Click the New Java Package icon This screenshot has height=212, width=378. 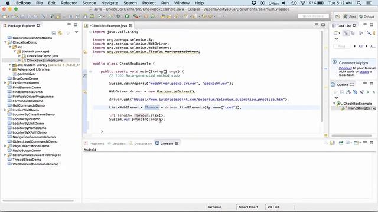click(146, 16)
